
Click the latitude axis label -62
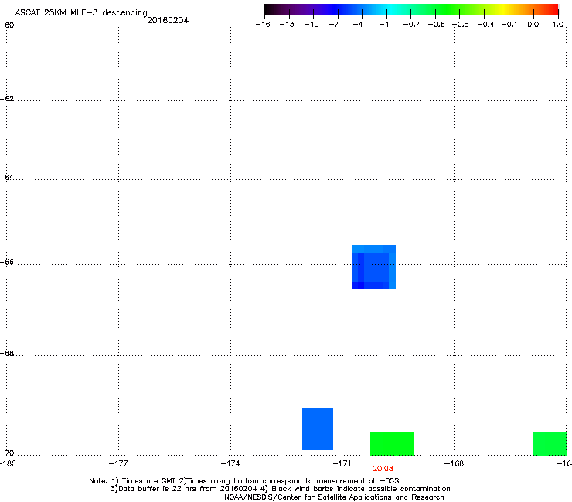(x=7, y=98)
